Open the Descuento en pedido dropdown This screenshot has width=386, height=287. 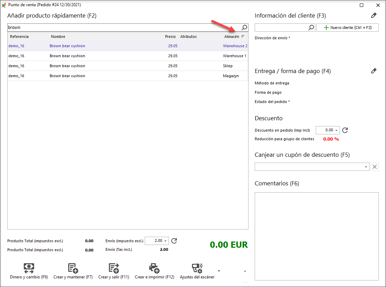pyautogui.click(x=336, y=130)
